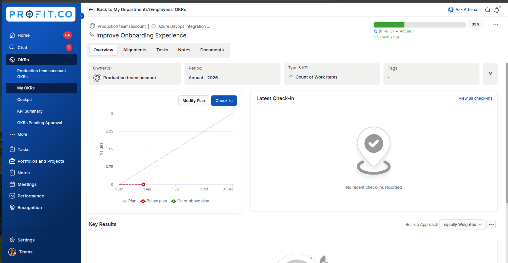This screenshot has width=508, height=263.
Task: Open the Roll-up Approach Equally Weighted dropdown
Action: (462, 225)
